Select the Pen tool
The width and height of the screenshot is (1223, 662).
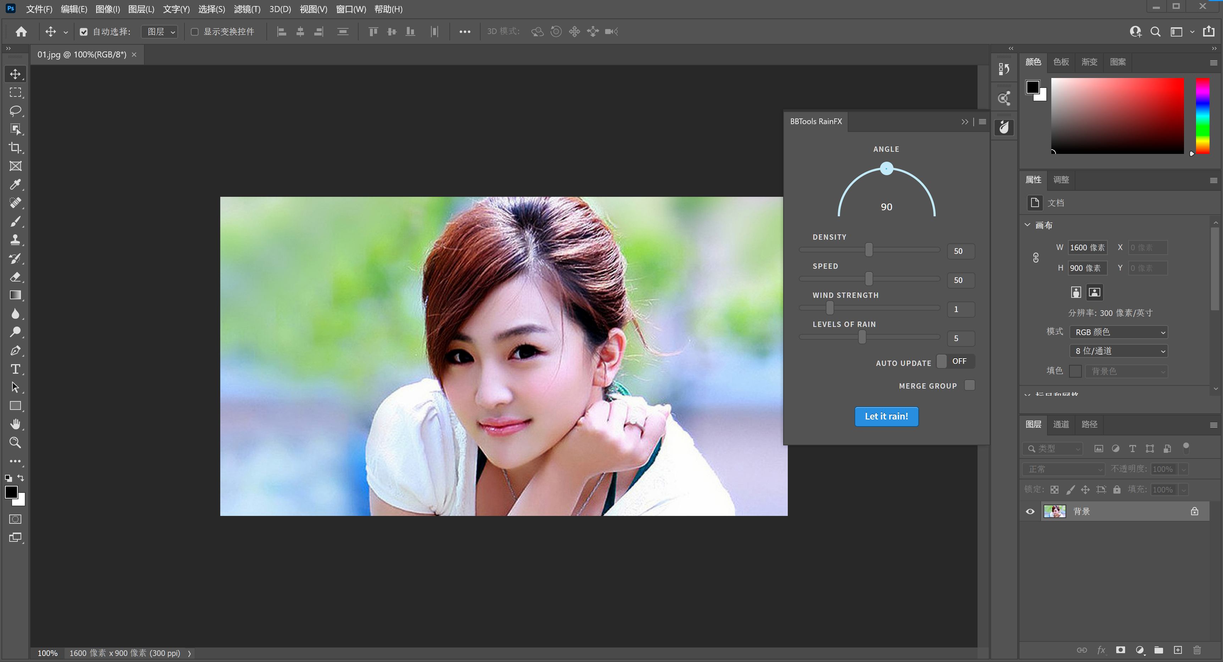point(15,351)
